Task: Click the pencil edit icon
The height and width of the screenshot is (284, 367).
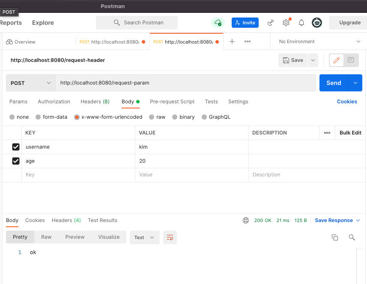Action: [x=336, y=60]
